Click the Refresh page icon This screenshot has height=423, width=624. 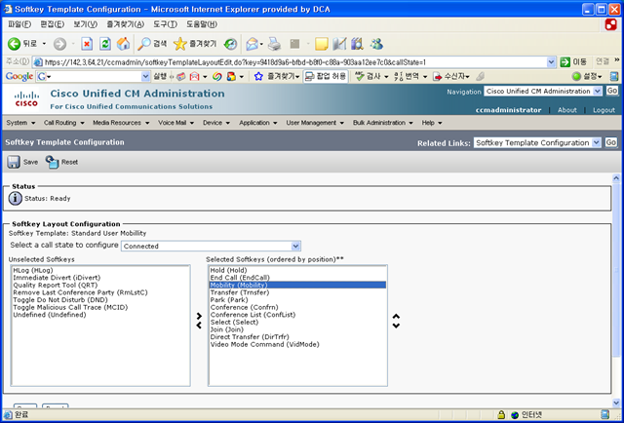pyautogui.click(x=105, y=44)
